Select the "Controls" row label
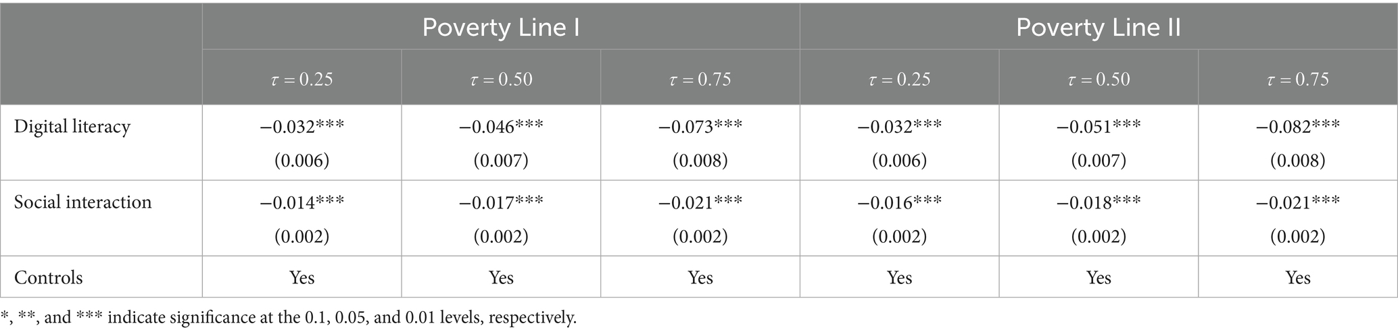Image resolution: width=1398 pixels, height=334 pixels. tap(49, 277)
